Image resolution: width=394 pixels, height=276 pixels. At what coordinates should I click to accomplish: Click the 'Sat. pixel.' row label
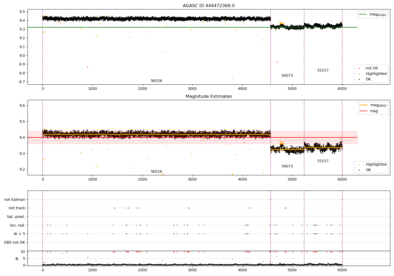coord(16,217)
